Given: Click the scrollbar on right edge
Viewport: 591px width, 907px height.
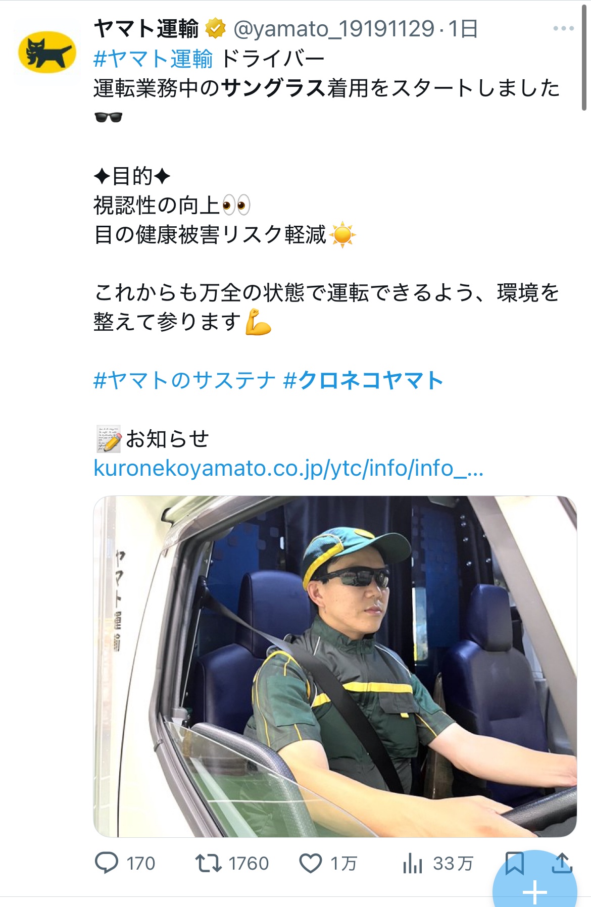Looking at the screenshot, I should 584,57.
